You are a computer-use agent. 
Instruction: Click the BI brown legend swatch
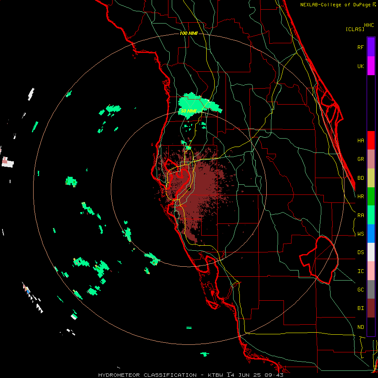(x=371, y=308)
